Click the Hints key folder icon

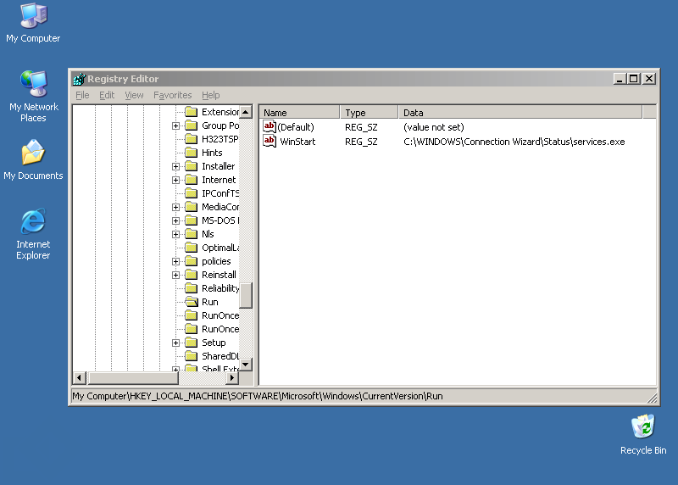click(192, 153)
